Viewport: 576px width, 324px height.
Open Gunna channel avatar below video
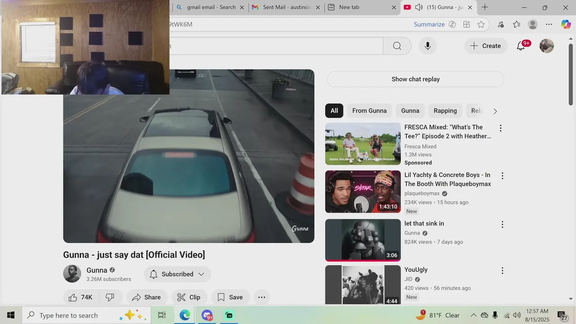(x=72, y=274)
